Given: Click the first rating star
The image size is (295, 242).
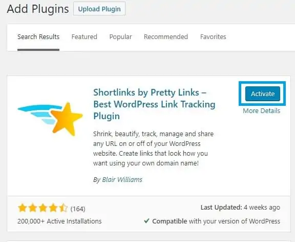Looking at the screenshot, I should coord(22,208).
